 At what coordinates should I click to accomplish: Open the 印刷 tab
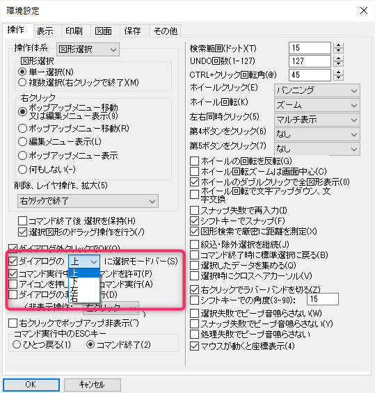point(74,31)
